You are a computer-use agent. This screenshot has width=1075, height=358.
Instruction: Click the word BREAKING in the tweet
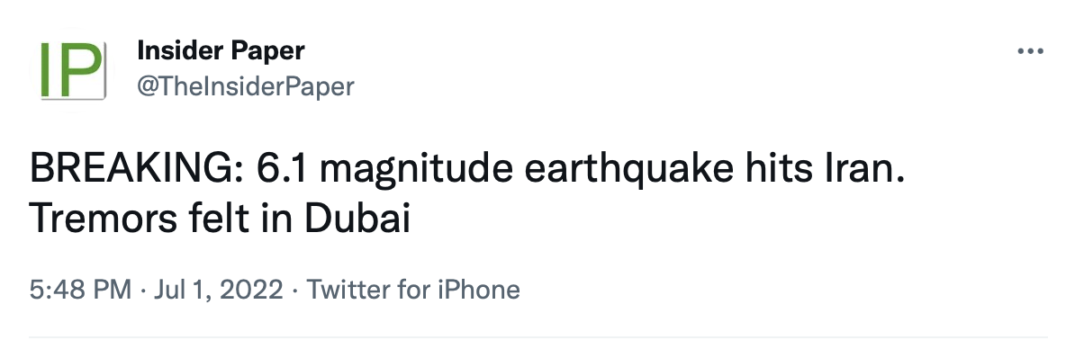pos(131,170)
